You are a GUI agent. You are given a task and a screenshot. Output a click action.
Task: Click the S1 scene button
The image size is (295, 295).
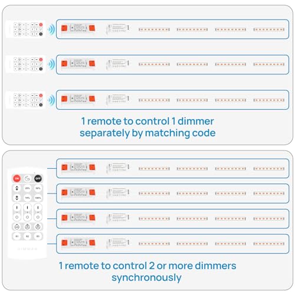click(17, 236)
